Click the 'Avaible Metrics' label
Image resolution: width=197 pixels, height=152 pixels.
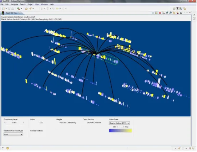[36, 131]
